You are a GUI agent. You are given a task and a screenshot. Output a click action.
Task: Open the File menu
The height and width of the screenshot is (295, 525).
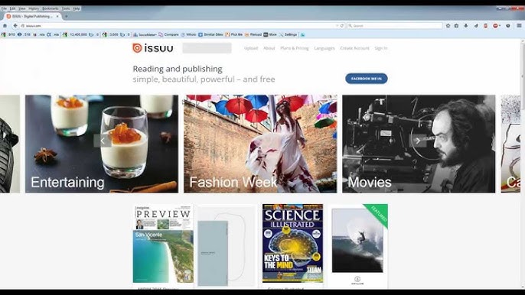tap(4, 8)
